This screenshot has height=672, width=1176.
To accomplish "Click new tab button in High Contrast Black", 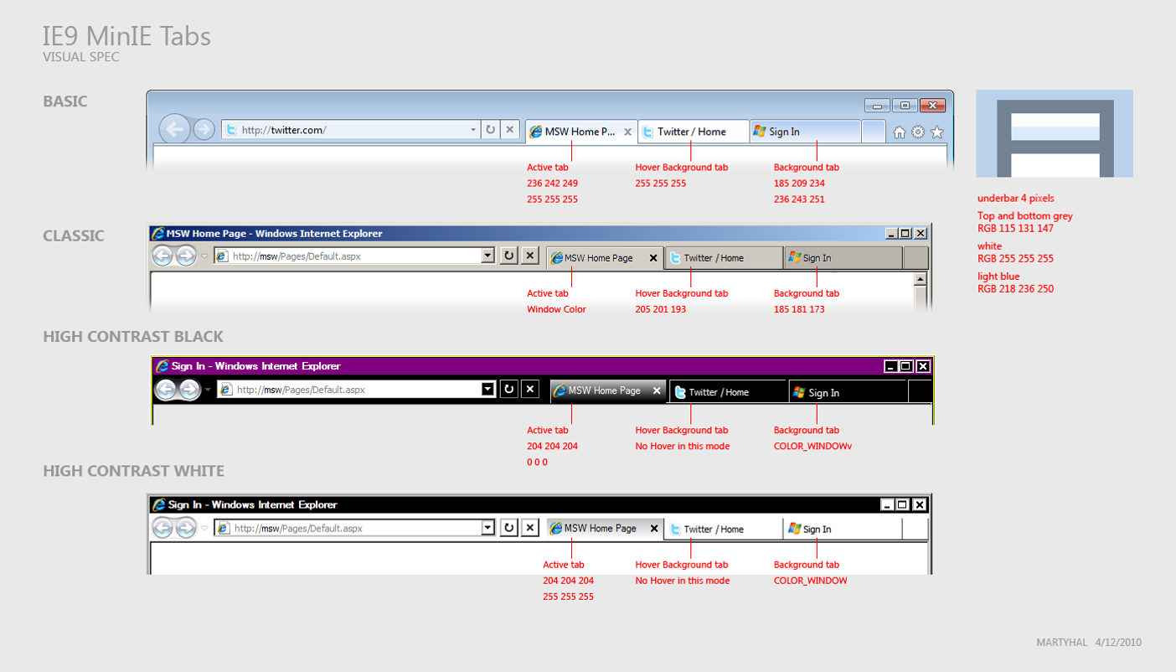I will coord(921,391).
